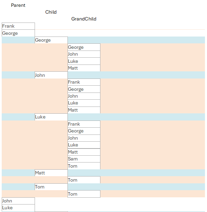Select the George child row

coord(51,40)
